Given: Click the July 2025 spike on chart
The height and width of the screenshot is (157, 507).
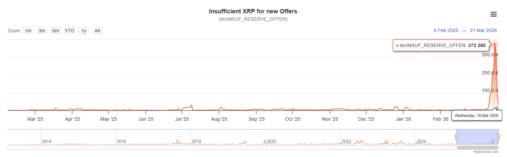Looking at the screenshot, I should (192, 106).
